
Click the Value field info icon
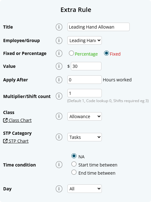[x=59, y=66]
